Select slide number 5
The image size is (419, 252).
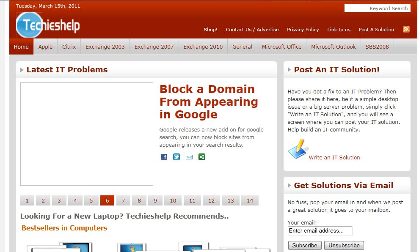click(91, 200)
